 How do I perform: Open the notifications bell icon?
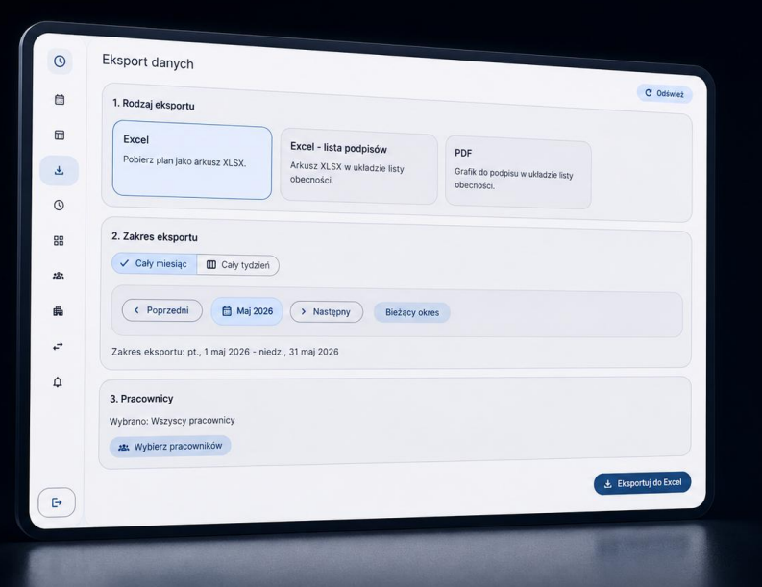(58, 382)
